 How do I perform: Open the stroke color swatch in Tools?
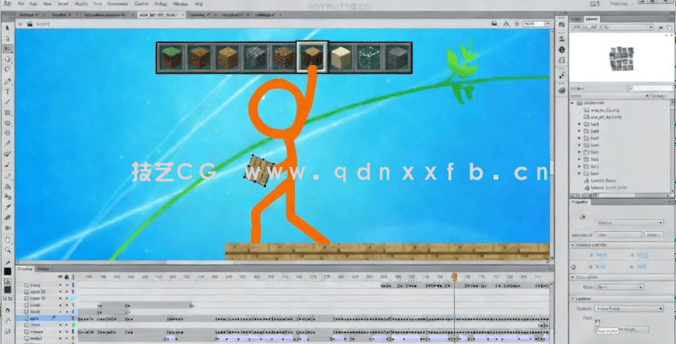[x=8, y=271]
